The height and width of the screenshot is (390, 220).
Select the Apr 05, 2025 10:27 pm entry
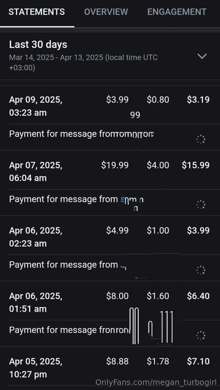[x=110, y=368]
